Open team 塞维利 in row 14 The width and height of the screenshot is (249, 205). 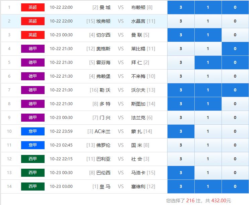point(138,187)
